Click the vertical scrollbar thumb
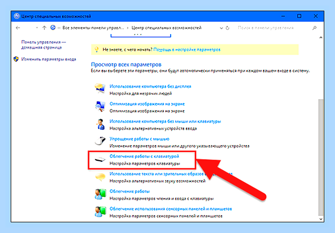This screenshot has height=233, width=335. (x=321, y=157)
